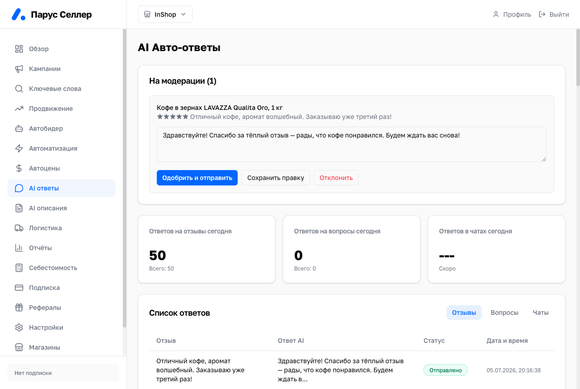The image size is (580, 389).
Task: Click the Отзыв column header
Action: (x=166, y=341)
